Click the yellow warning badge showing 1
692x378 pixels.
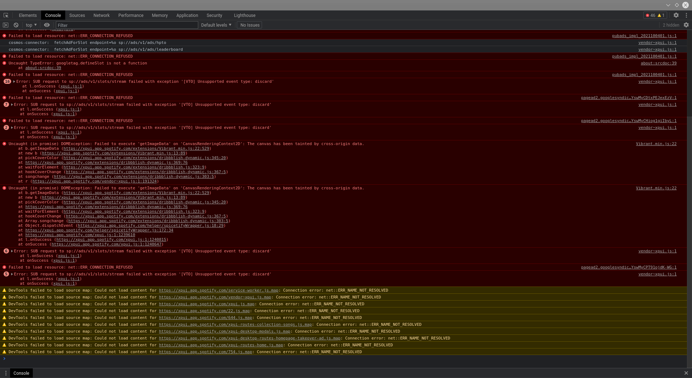661,15
